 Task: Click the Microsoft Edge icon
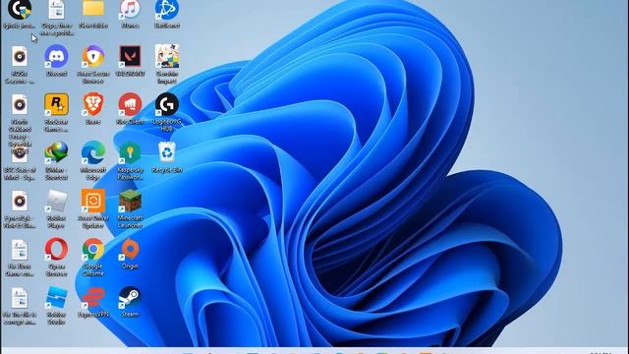pos(93,160)
